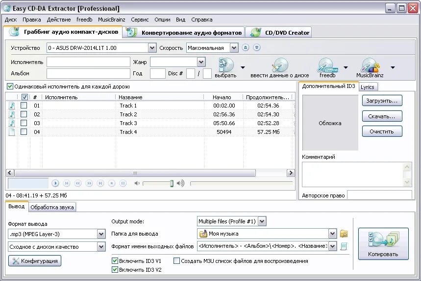This screenshot has height=281, width=421.
Task: Start playback with the play button
Action: coord(55,183)
